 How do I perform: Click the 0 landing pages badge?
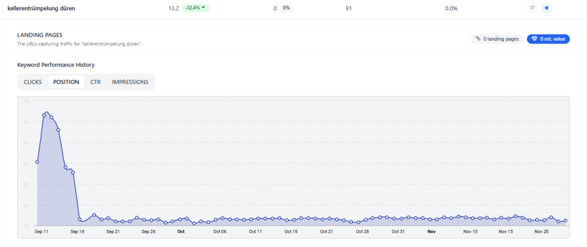click(497, 39)
